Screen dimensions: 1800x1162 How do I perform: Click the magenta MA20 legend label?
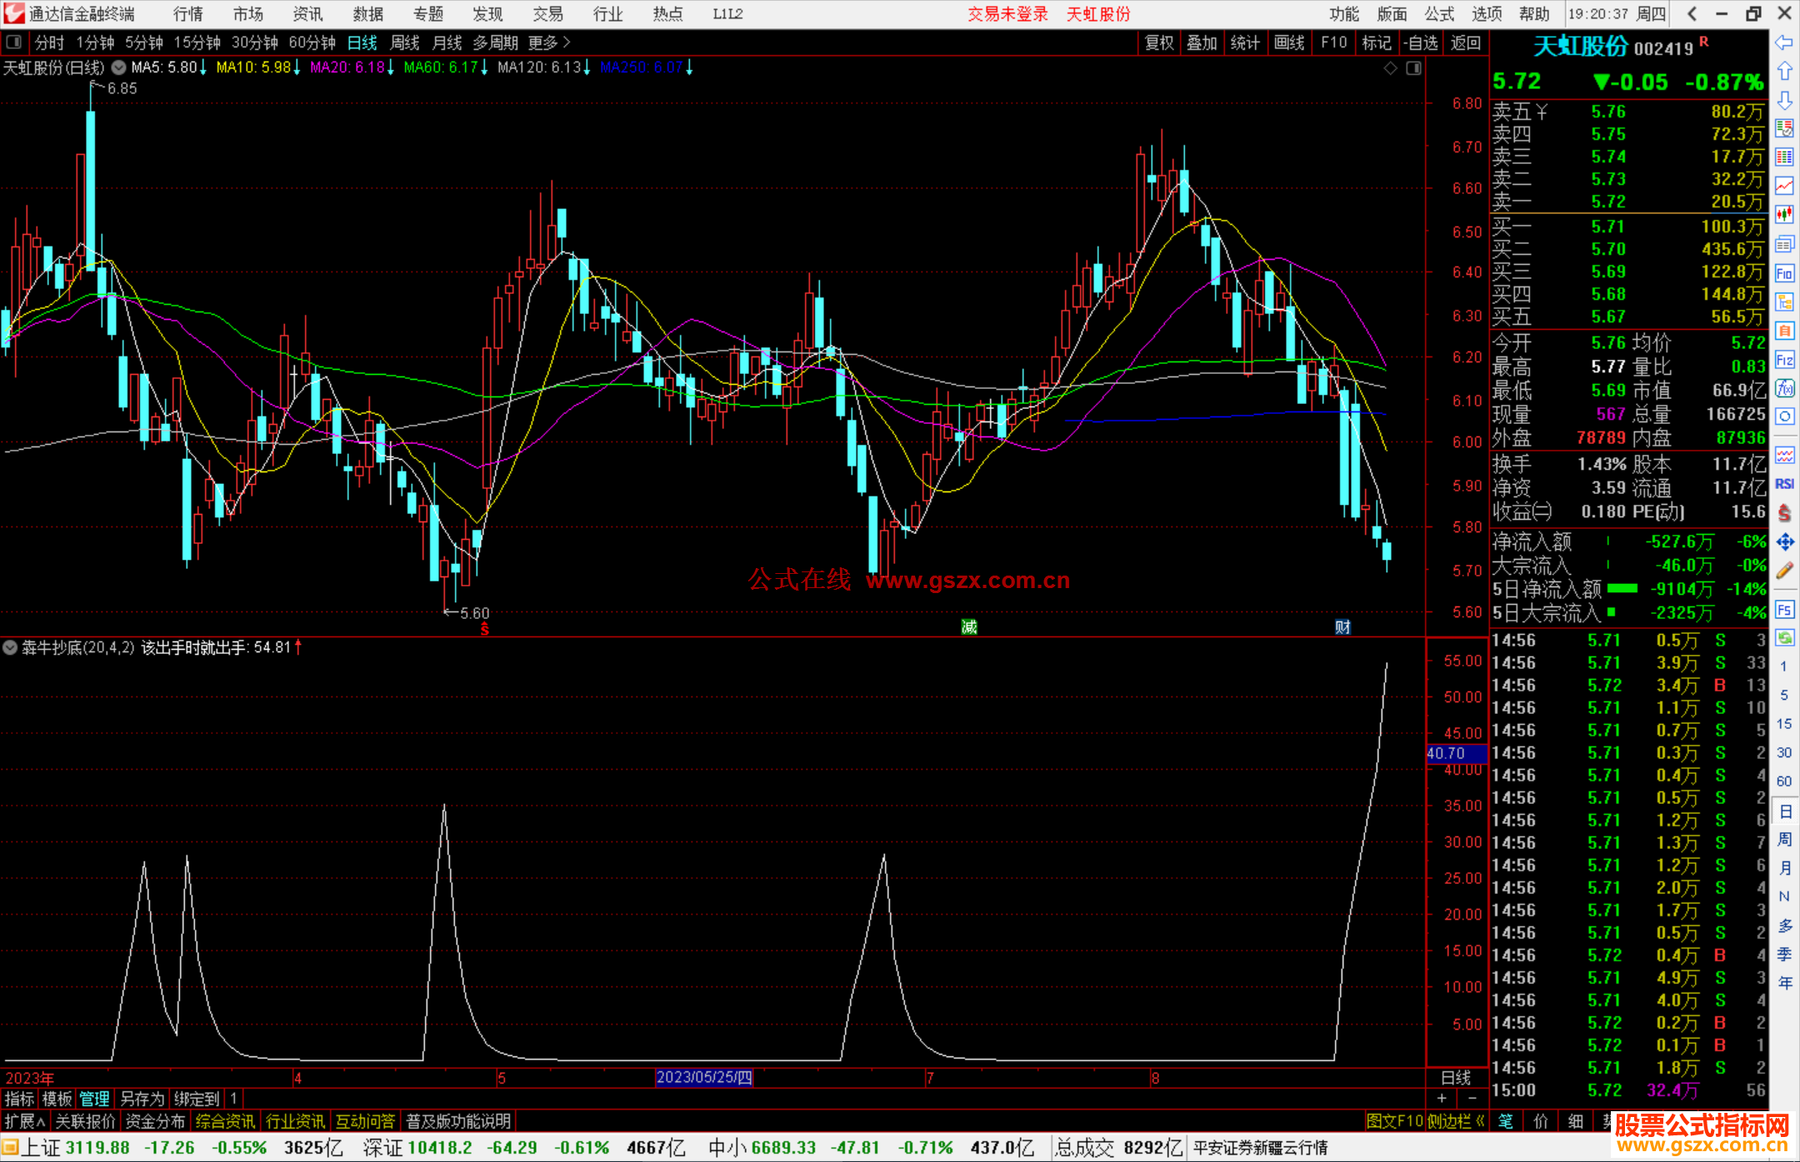(x=347, y=67)
